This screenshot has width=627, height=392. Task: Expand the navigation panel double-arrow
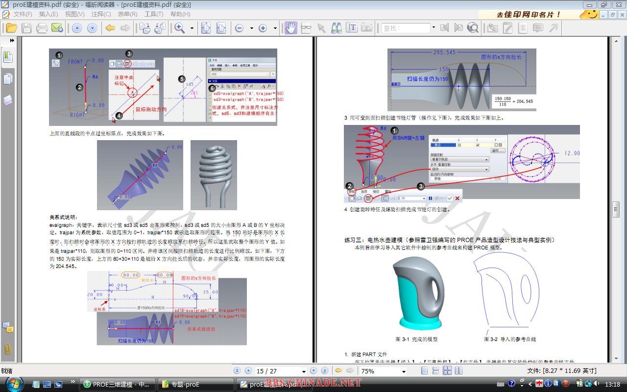point(12,41)
